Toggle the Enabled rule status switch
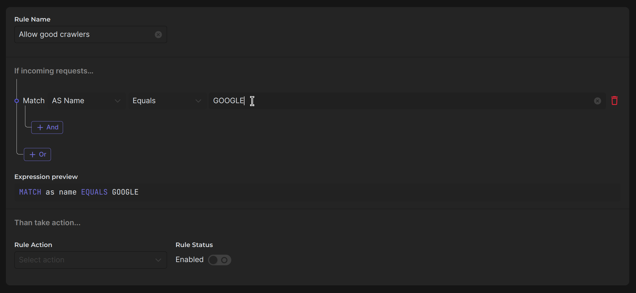The height and width of the screenshot is (293, 636). point(219,260)
